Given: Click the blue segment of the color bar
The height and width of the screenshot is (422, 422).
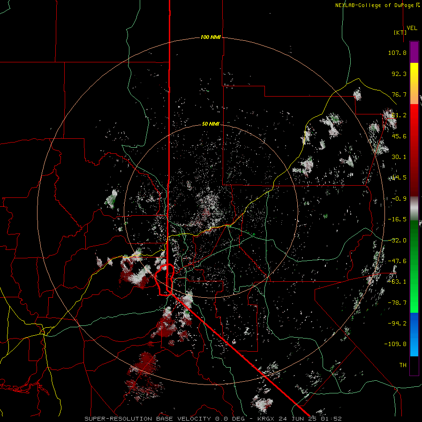Looking at the screenshot, I should point(414,334).
